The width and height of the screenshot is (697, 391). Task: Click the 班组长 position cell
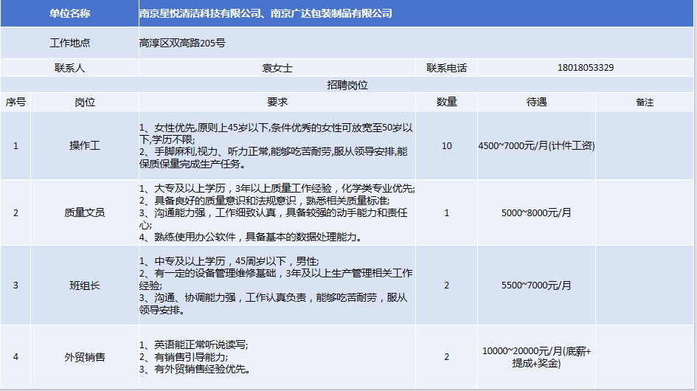click(x=85, y=285)
